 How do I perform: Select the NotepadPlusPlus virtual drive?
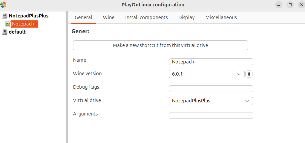(x=29, y=16)
